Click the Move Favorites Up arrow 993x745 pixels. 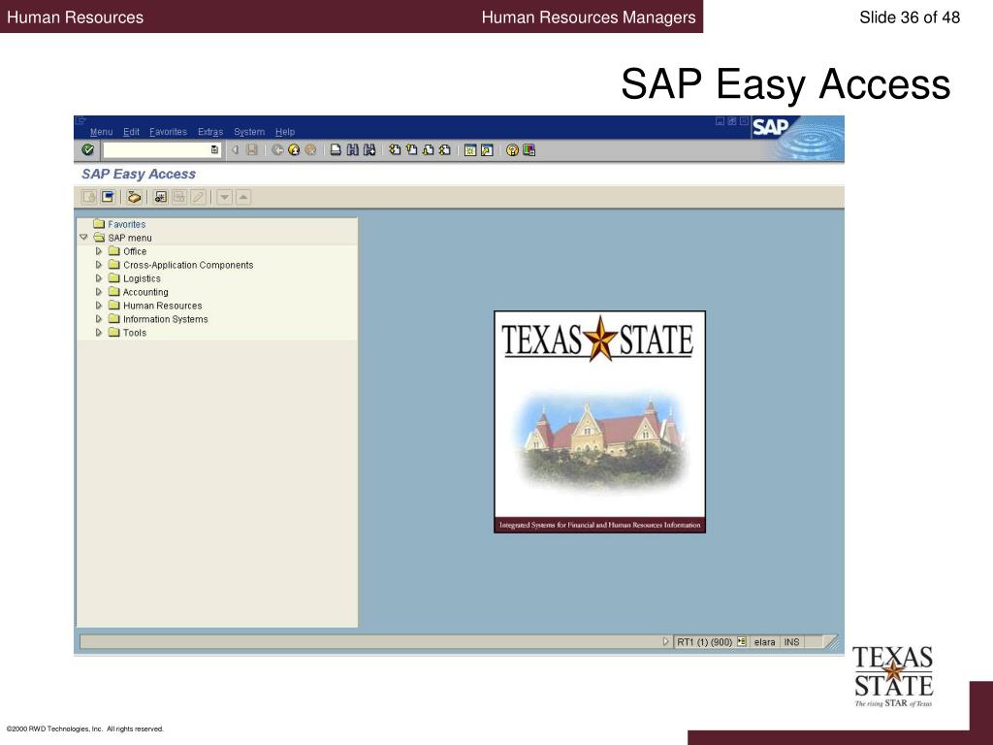pos(243,197)
